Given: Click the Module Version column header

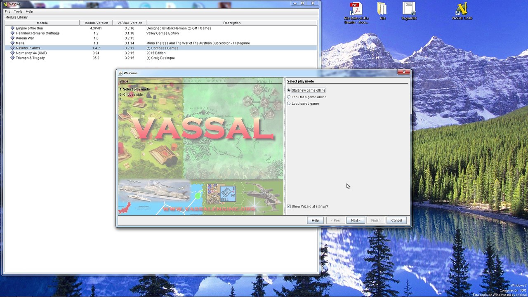Looking at the screenshot, I should point(96,23).
